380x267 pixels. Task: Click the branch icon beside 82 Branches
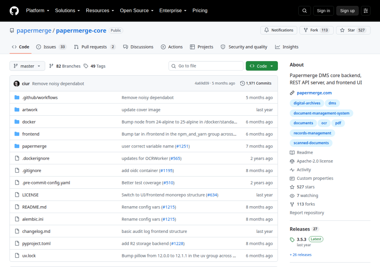(x=51, y=66)
